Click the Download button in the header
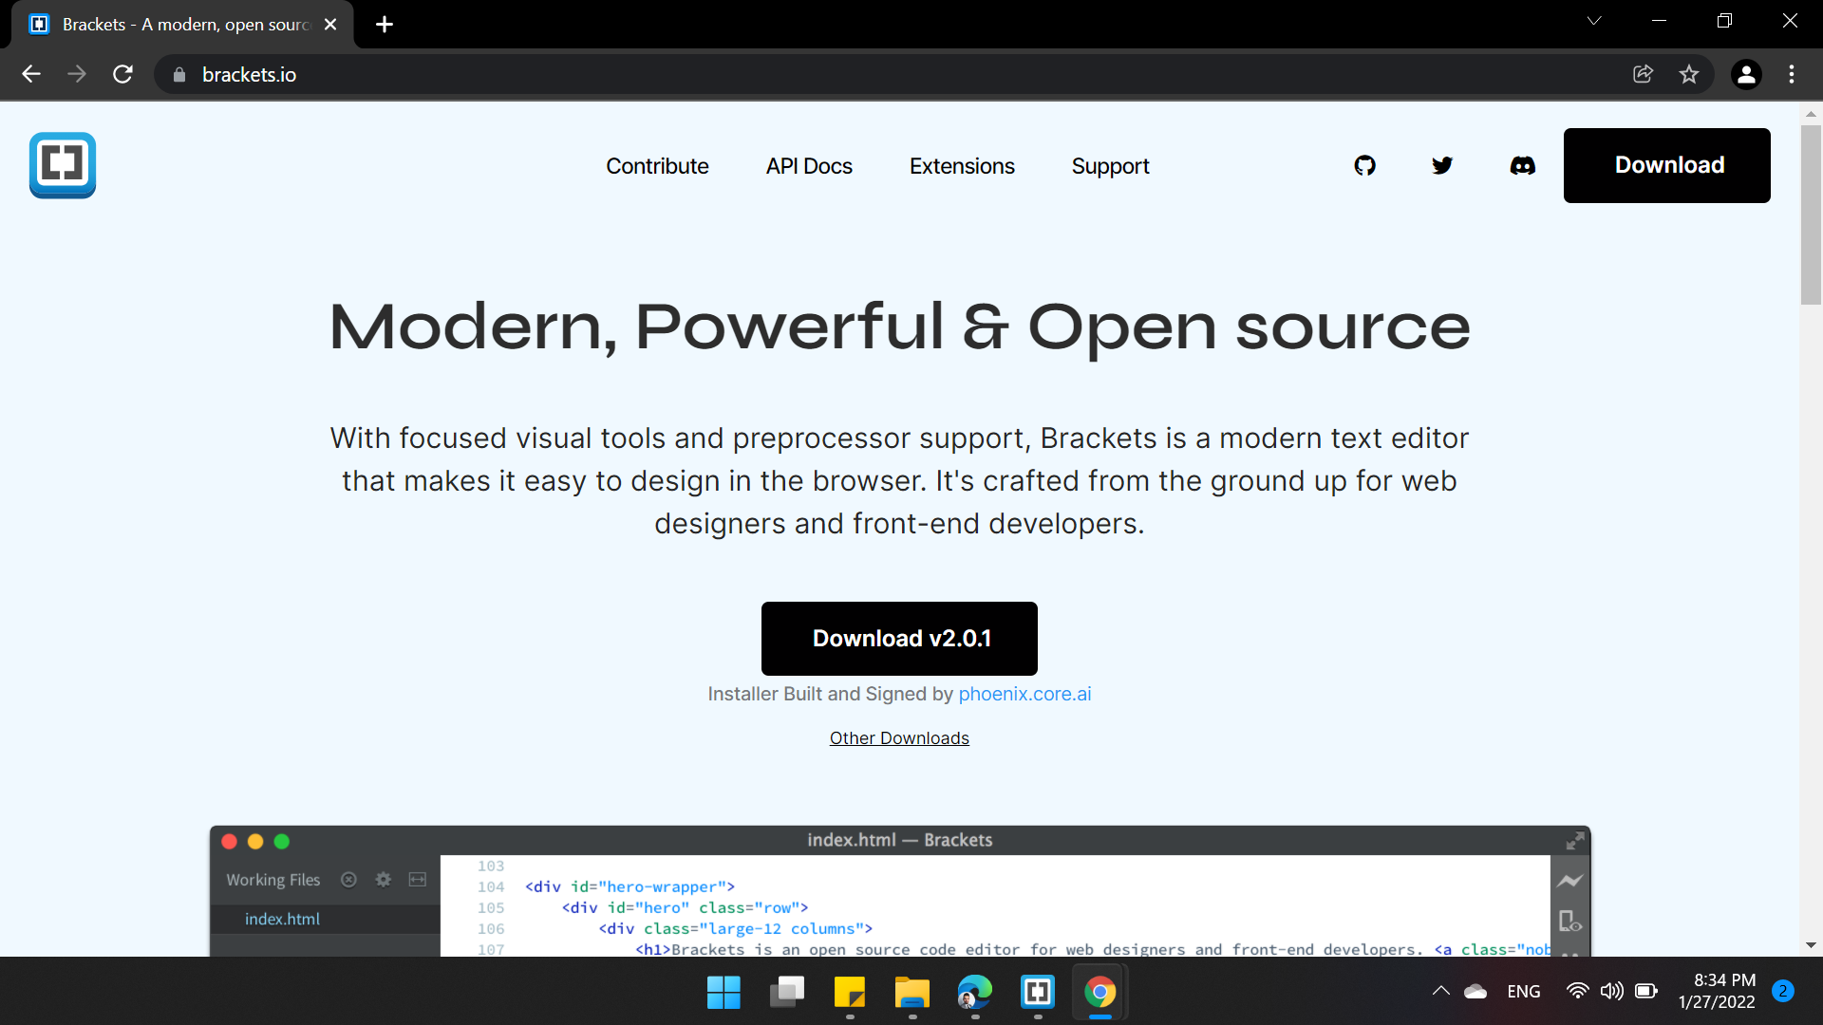This screenshot has width=1823, height=1025. click(1667, 165)
